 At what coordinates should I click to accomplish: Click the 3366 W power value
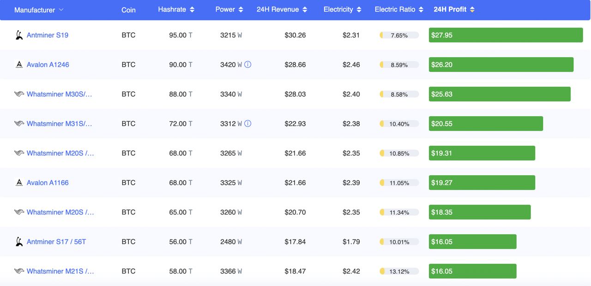coord(231,271)
